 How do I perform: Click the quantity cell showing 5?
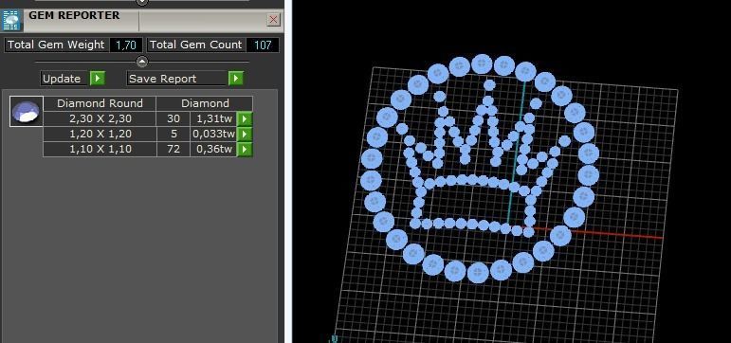coord(174,134)
